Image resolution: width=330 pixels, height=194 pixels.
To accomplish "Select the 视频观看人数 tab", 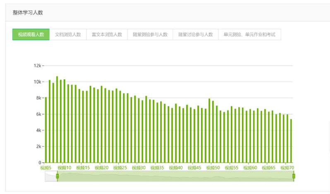I will 31,35.
